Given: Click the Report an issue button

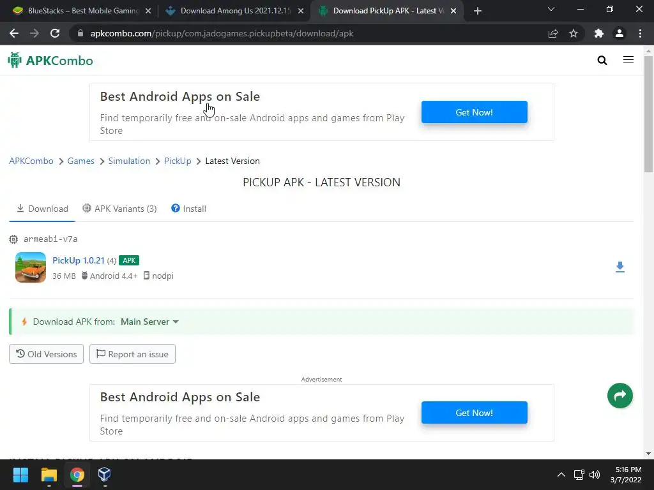Looking at the screenshot, I should (x=132, y=353).
